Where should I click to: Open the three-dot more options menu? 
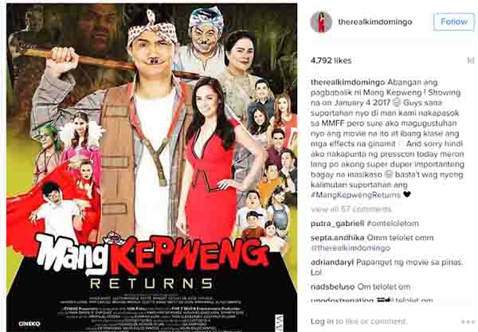468,322
